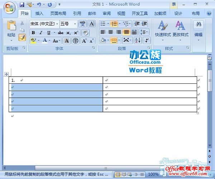This screenshot has width=215, height=179.
Task: Sort the selection A-Z
Action: 138,40
